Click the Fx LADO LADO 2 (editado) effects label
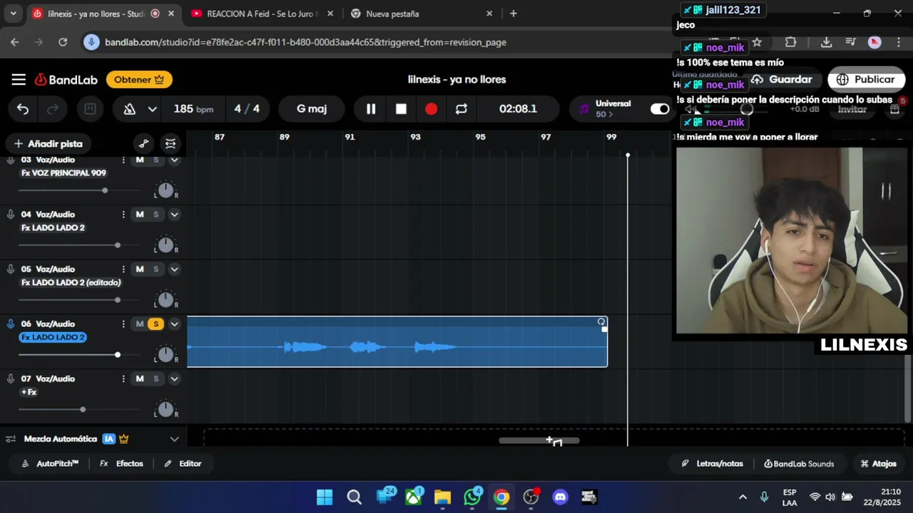The width and height of the screenshot is (913, 513). pos(71,283)
